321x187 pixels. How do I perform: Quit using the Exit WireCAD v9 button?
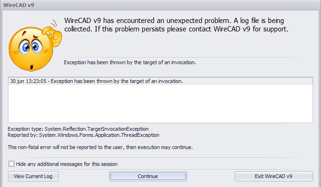[x=274, y=176]
